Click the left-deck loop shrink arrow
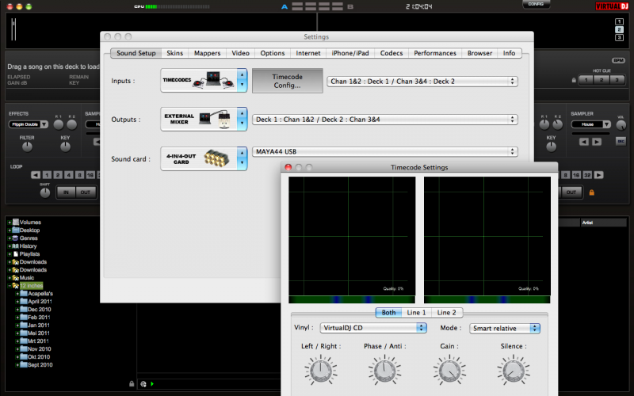The width and height of the screenshot is (634, 396). click(36, 175)
